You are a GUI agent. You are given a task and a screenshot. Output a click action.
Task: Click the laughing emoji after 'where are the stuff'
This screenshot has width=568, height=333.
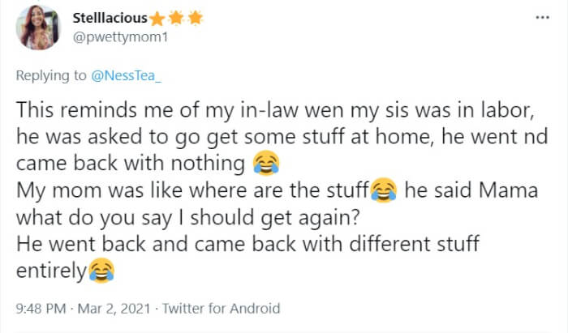point(382,191)
